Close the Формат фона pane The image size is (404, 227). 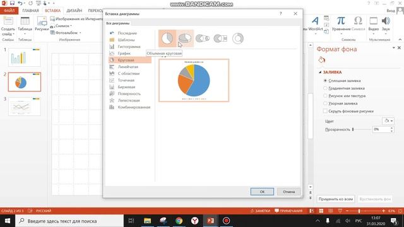click(399, 48)
